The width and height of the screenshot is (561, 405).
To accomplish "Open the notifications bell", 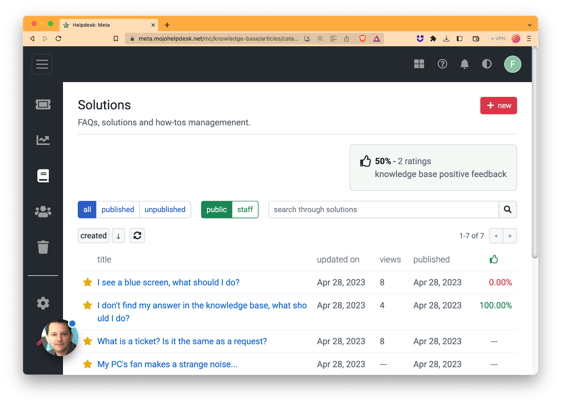I will tap(465, 64).
